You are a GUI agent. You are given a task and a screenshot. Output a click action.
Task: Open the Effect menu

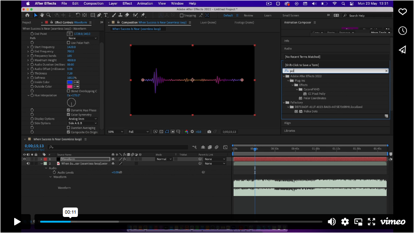click(x=127, y=3)
